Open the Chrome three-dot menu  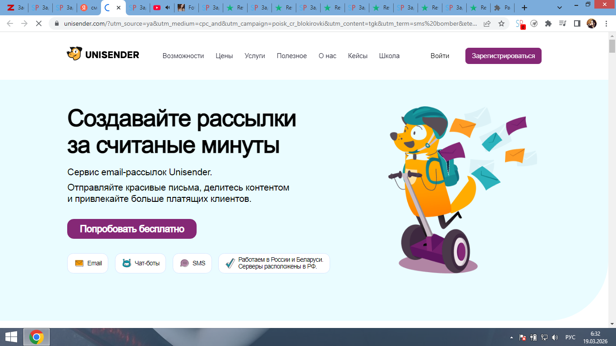tap(605, 23)
